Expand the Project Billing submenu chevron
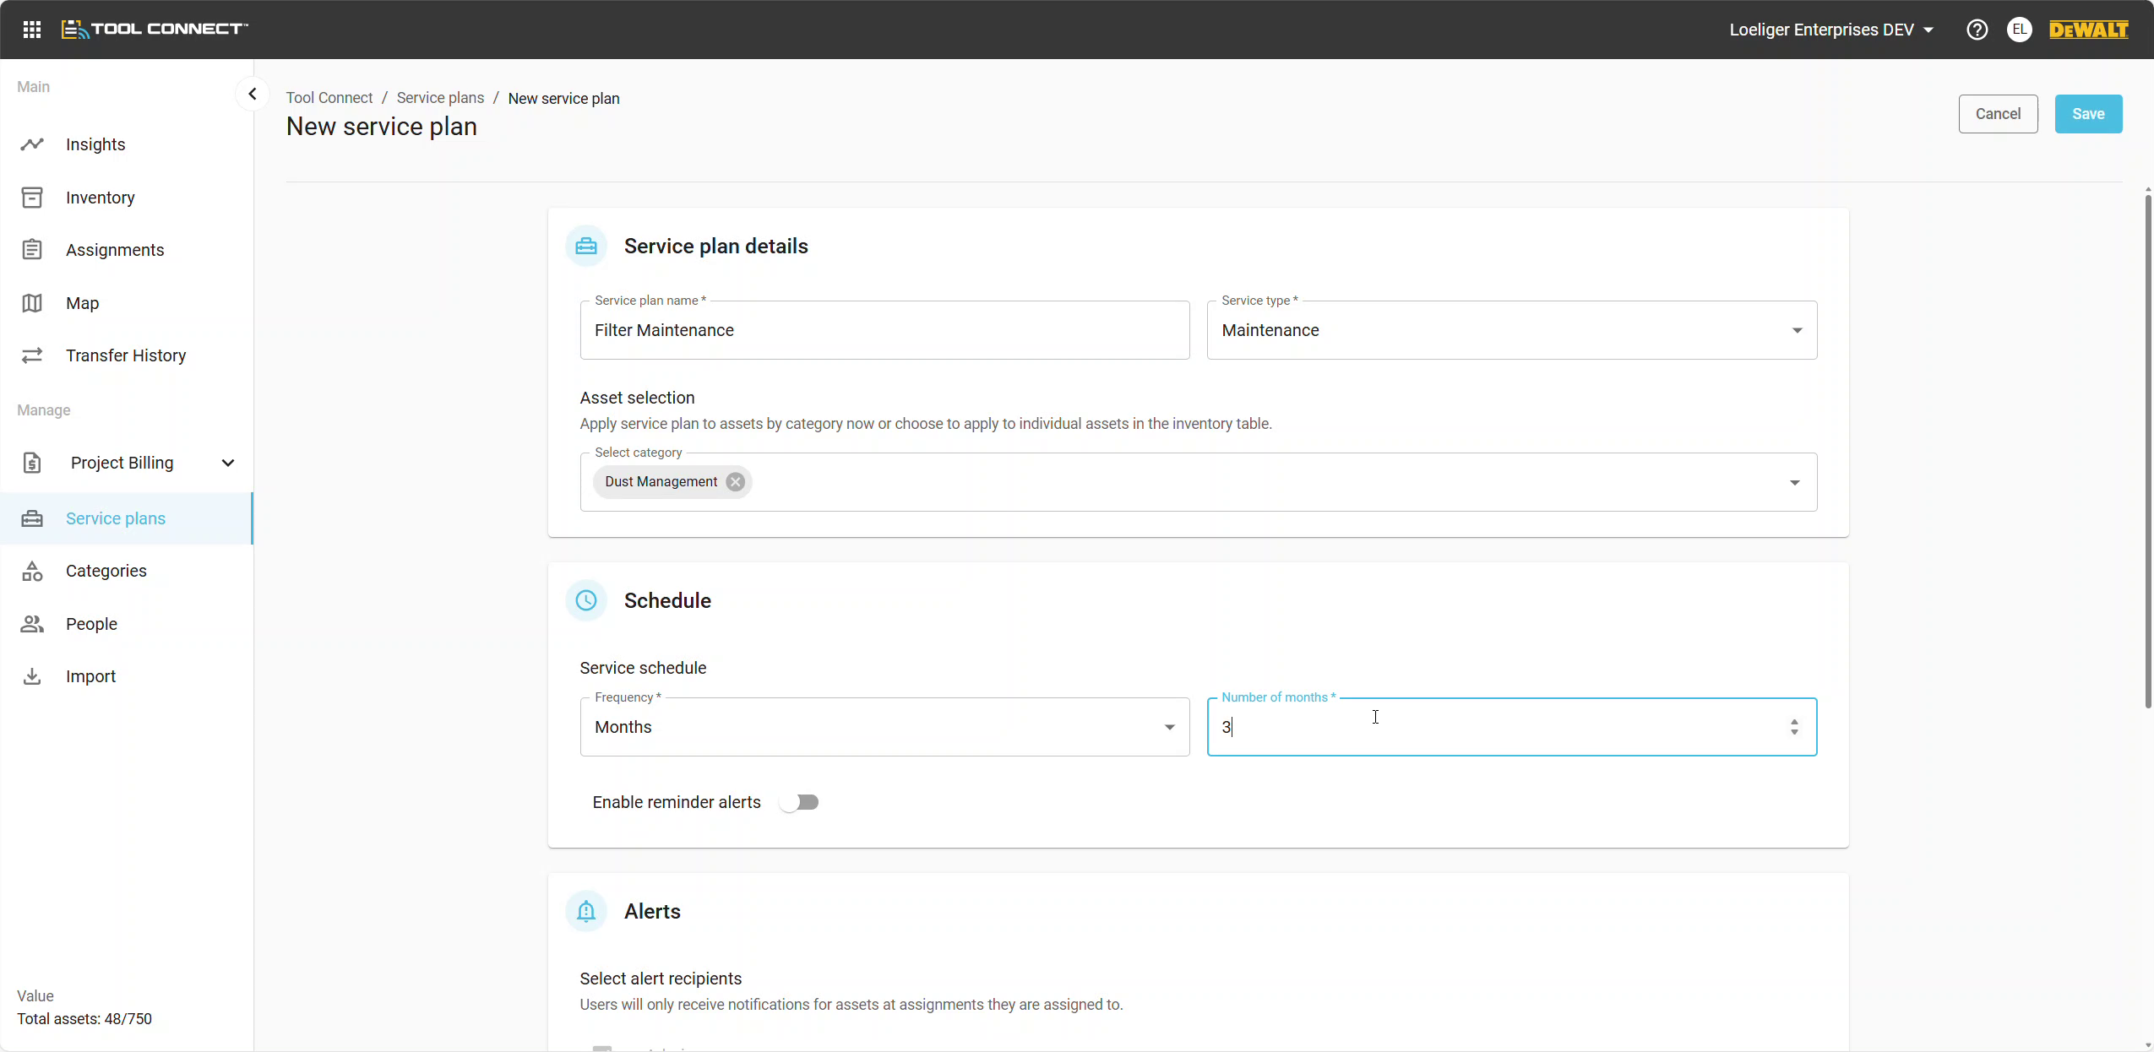2154x1052 pixels. click(x=228, y=463)
